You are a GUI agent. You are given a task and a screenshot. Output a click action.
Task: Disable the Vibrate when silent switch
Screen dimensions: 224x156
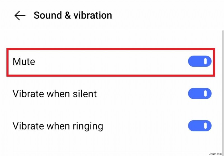pos(200,94)
